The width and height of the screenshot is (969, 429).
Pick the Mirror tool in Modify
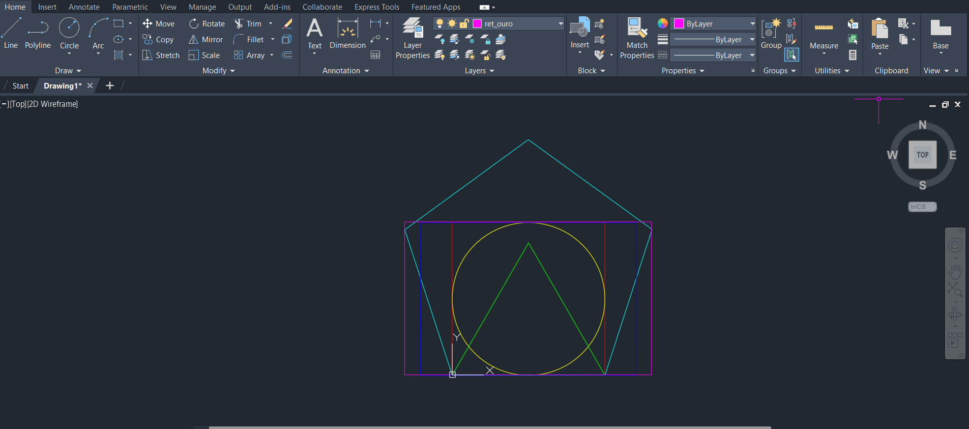206,40
